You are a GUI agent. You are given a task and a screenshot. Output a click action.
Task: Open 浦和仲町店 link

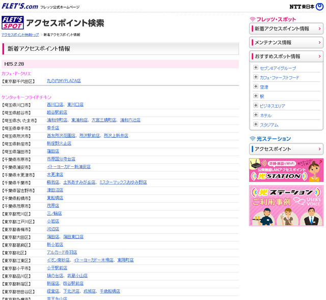coord(57,120)
